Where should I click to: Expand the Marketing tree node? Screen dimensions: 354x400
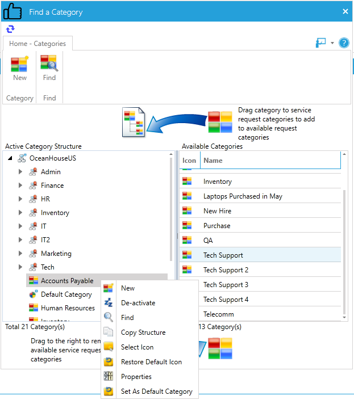point(21,254)
